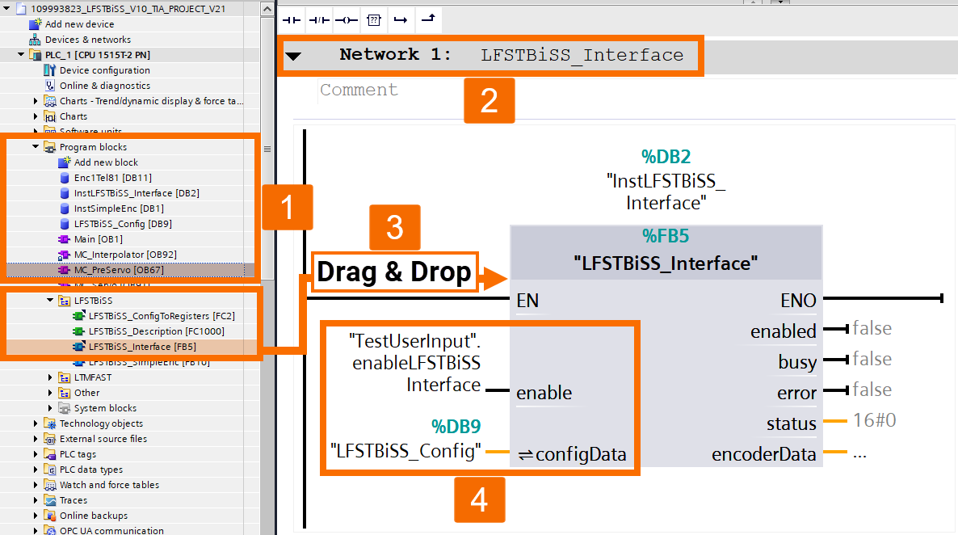This screenshot has height=535, width=958.
Task: Click the encoderData output placeholder
Action: tap(859, 454)
